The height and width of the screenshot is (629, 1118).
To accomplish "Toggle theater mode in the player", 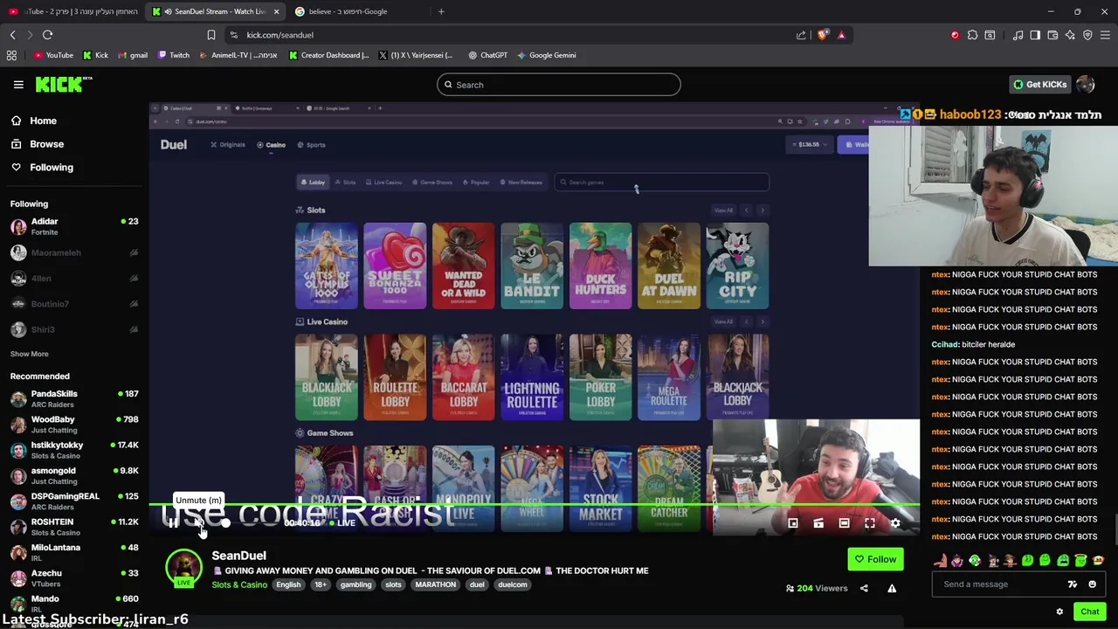I will tap(844, 523).
